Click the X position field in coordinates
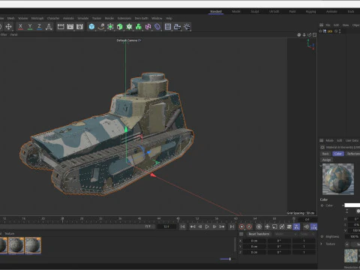 254,241
